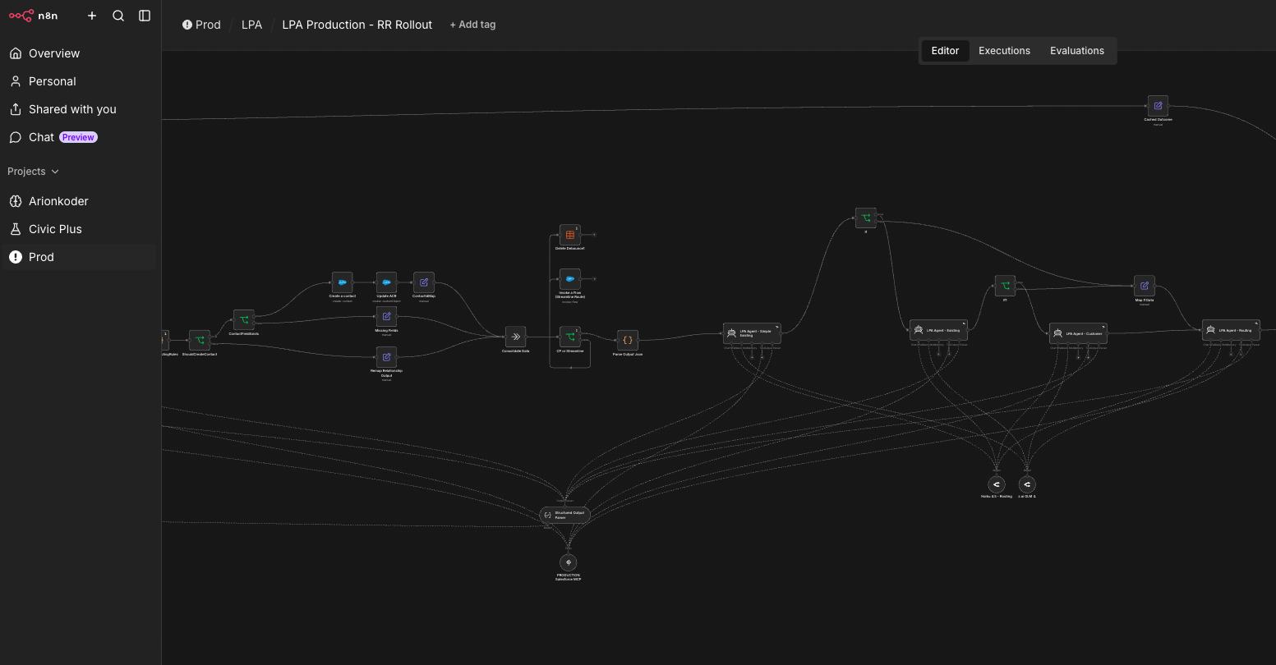Select ContactIdMap edit node
Image resolution: width=1276 pixels, height=665 pixels.
424,282
